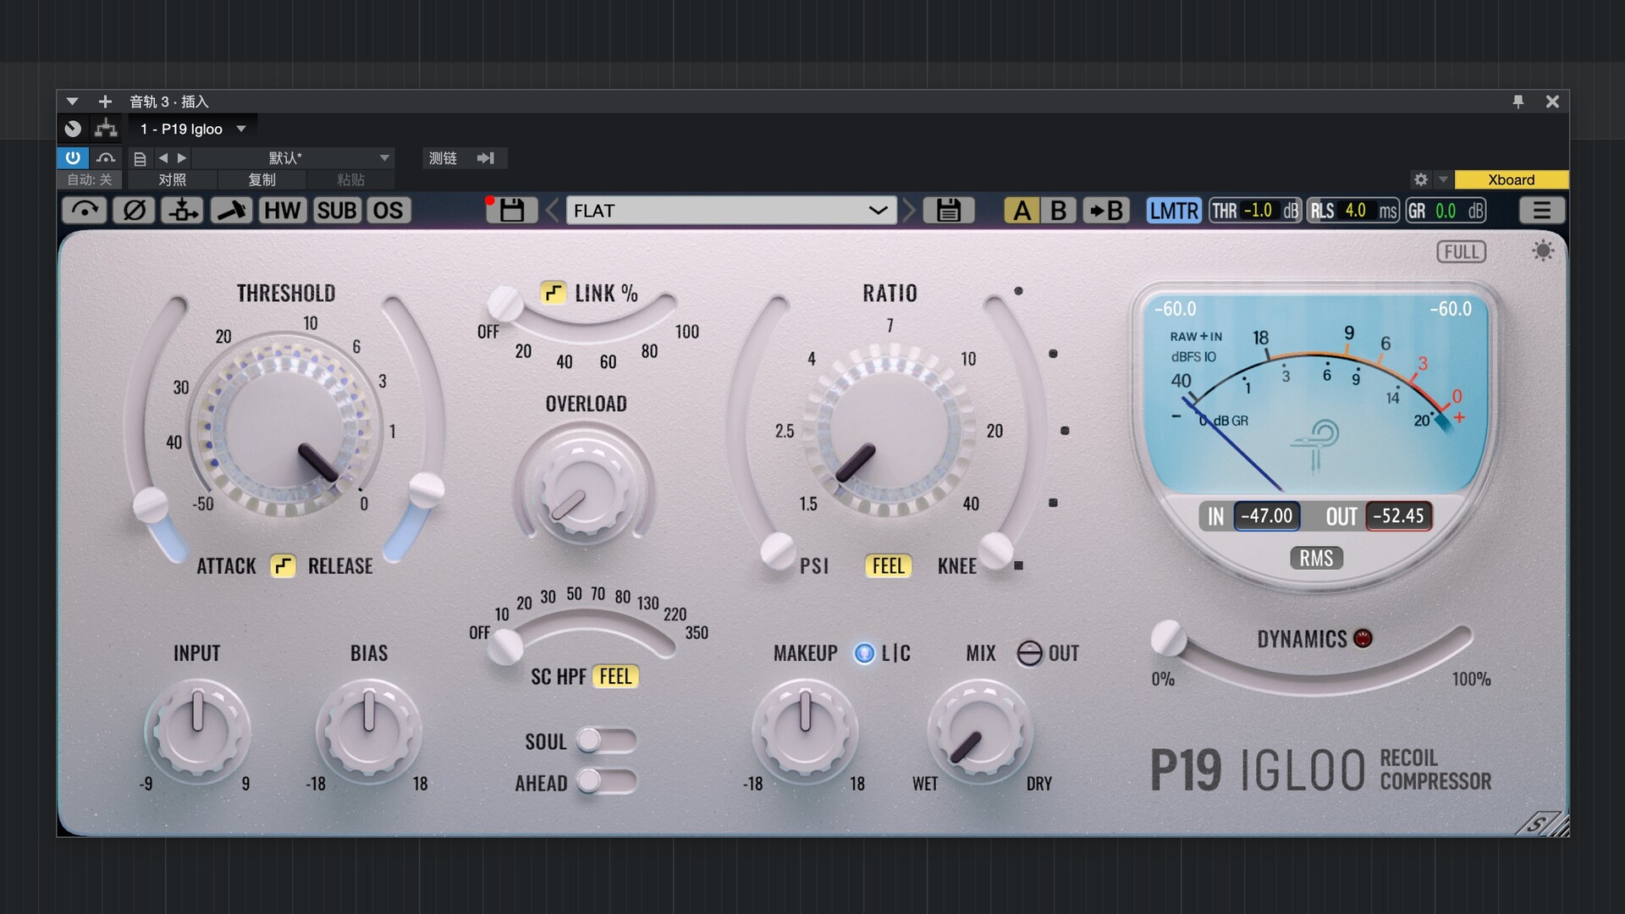Click the 对照 compare button
1625x914 pixels.
point(172,179)
